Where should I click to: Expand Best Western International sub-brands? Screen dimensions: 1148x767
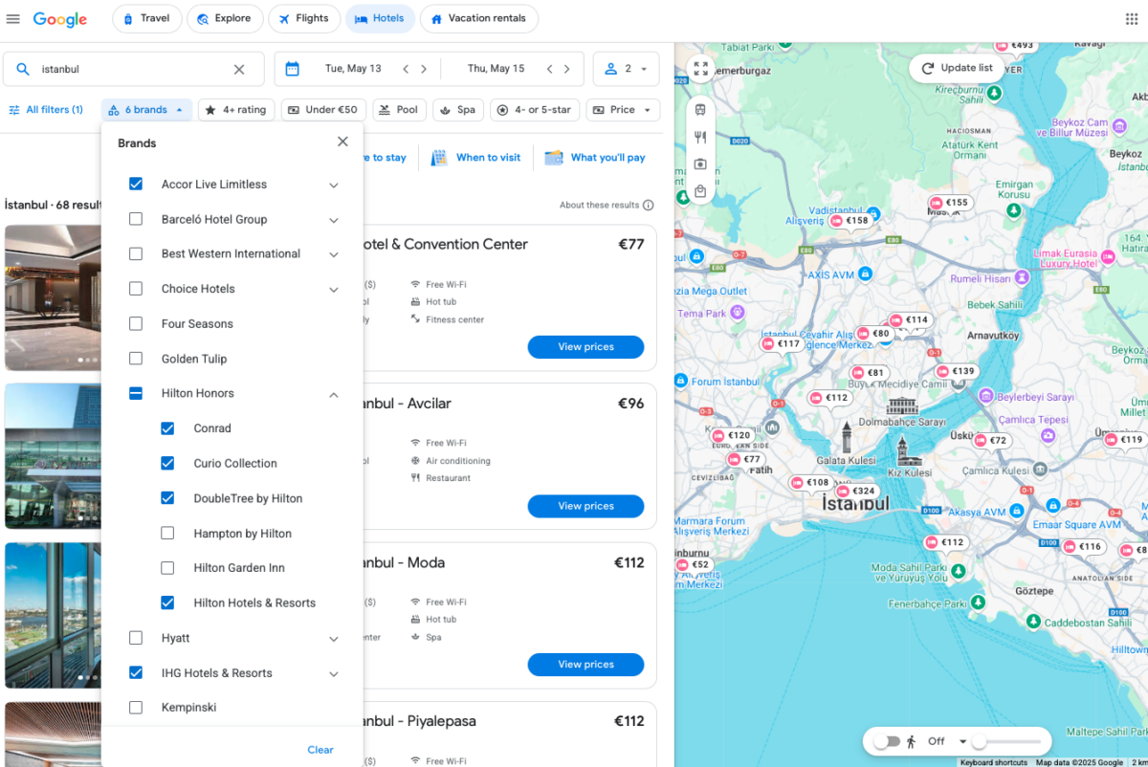334,254
